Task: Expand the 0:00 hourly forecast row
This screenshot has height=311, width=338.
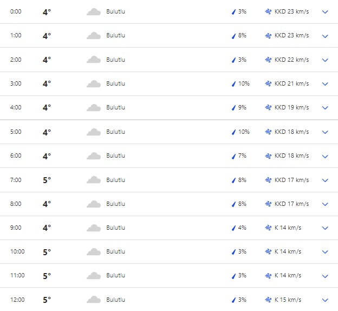Action: pyautogui.click(x=325, y=12)
